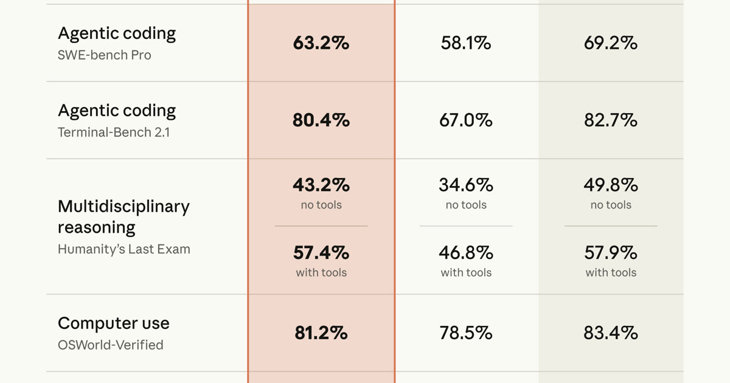
Task: Select the highlighted 57.4% with tools score
Action: point(321,252)
